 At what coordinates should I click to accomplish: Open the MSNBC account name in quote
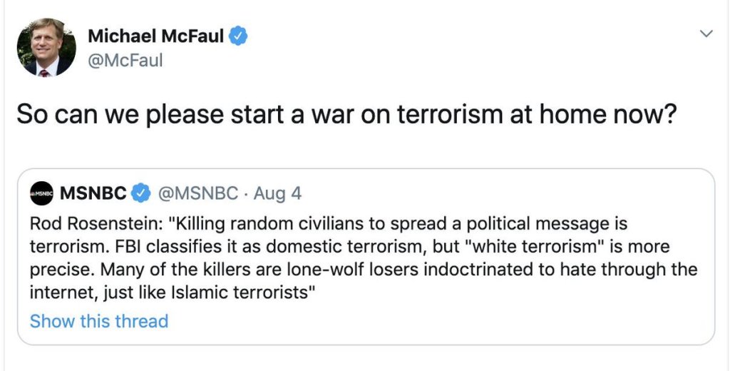(x=93, y=193)
